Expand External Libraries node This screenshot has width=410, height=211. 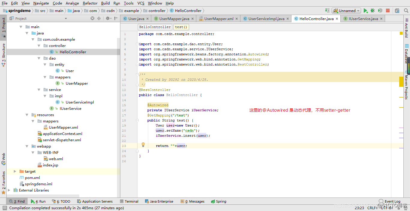click(9, 190)
